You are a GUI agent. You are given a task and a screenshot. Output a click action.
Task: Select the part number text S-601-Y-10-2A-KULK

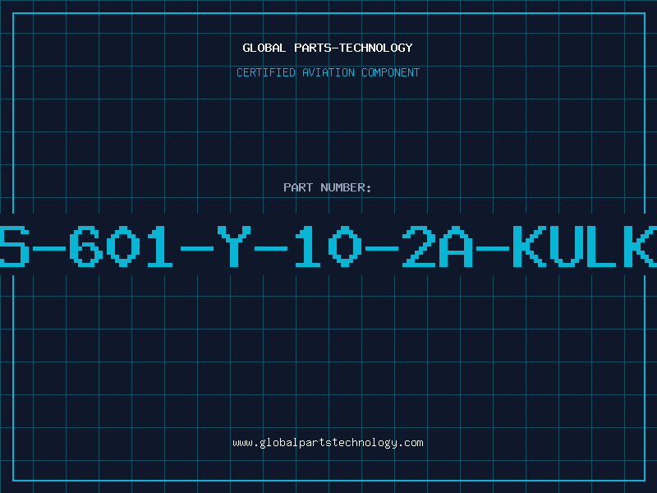(x=328, y=246)
